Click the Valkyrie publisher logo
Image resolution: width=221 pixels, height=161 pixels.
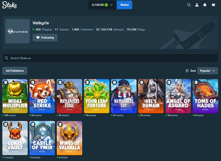(18, 31)
